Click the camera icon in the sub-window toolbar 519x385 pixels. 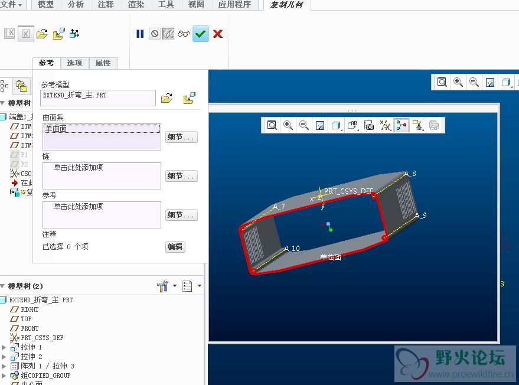pyautogui.click(x=369, y=125)
